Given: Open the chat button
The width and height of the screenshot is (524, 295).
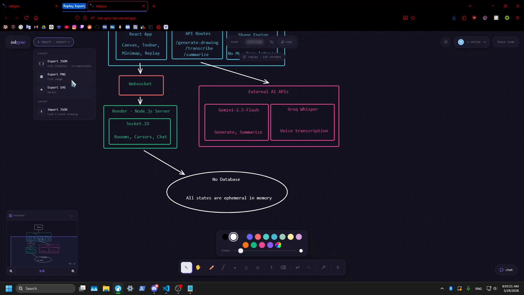Looking at the screenshot, I should point(506,270).
